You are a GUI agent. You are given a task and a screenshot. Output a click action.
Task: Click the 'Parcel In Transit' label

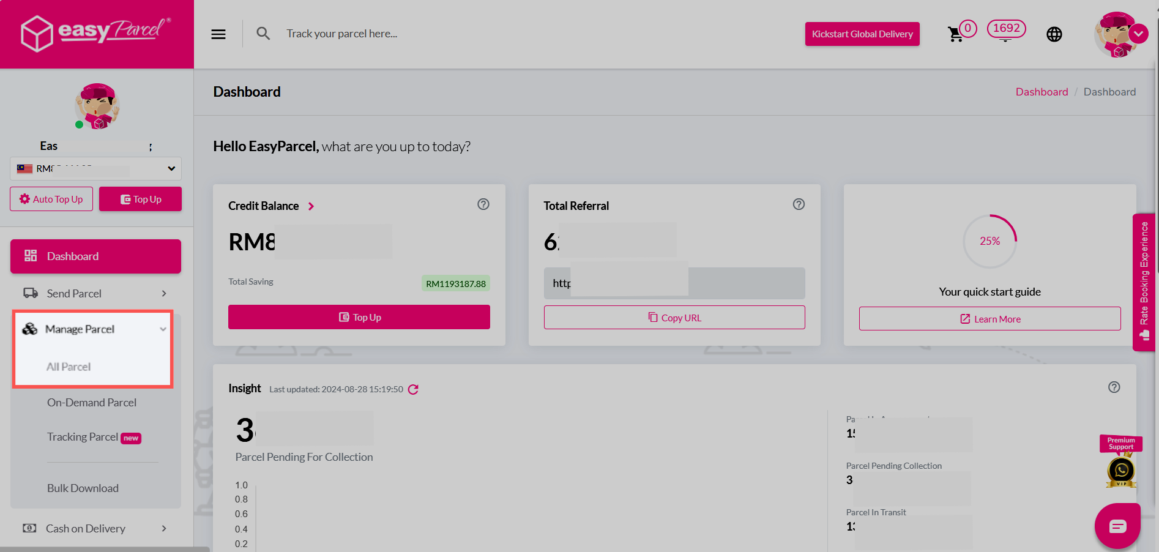[x=876, y=512]
